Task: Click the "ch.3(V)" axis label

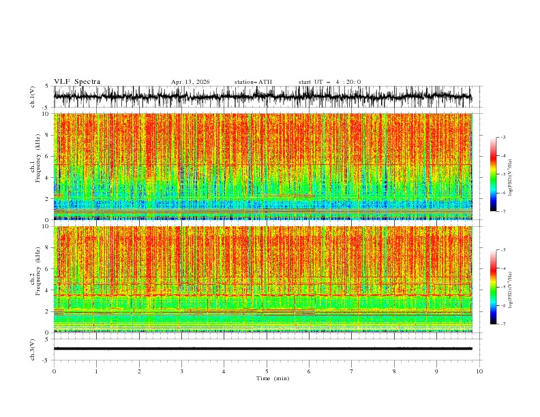Action: point(33,350)
